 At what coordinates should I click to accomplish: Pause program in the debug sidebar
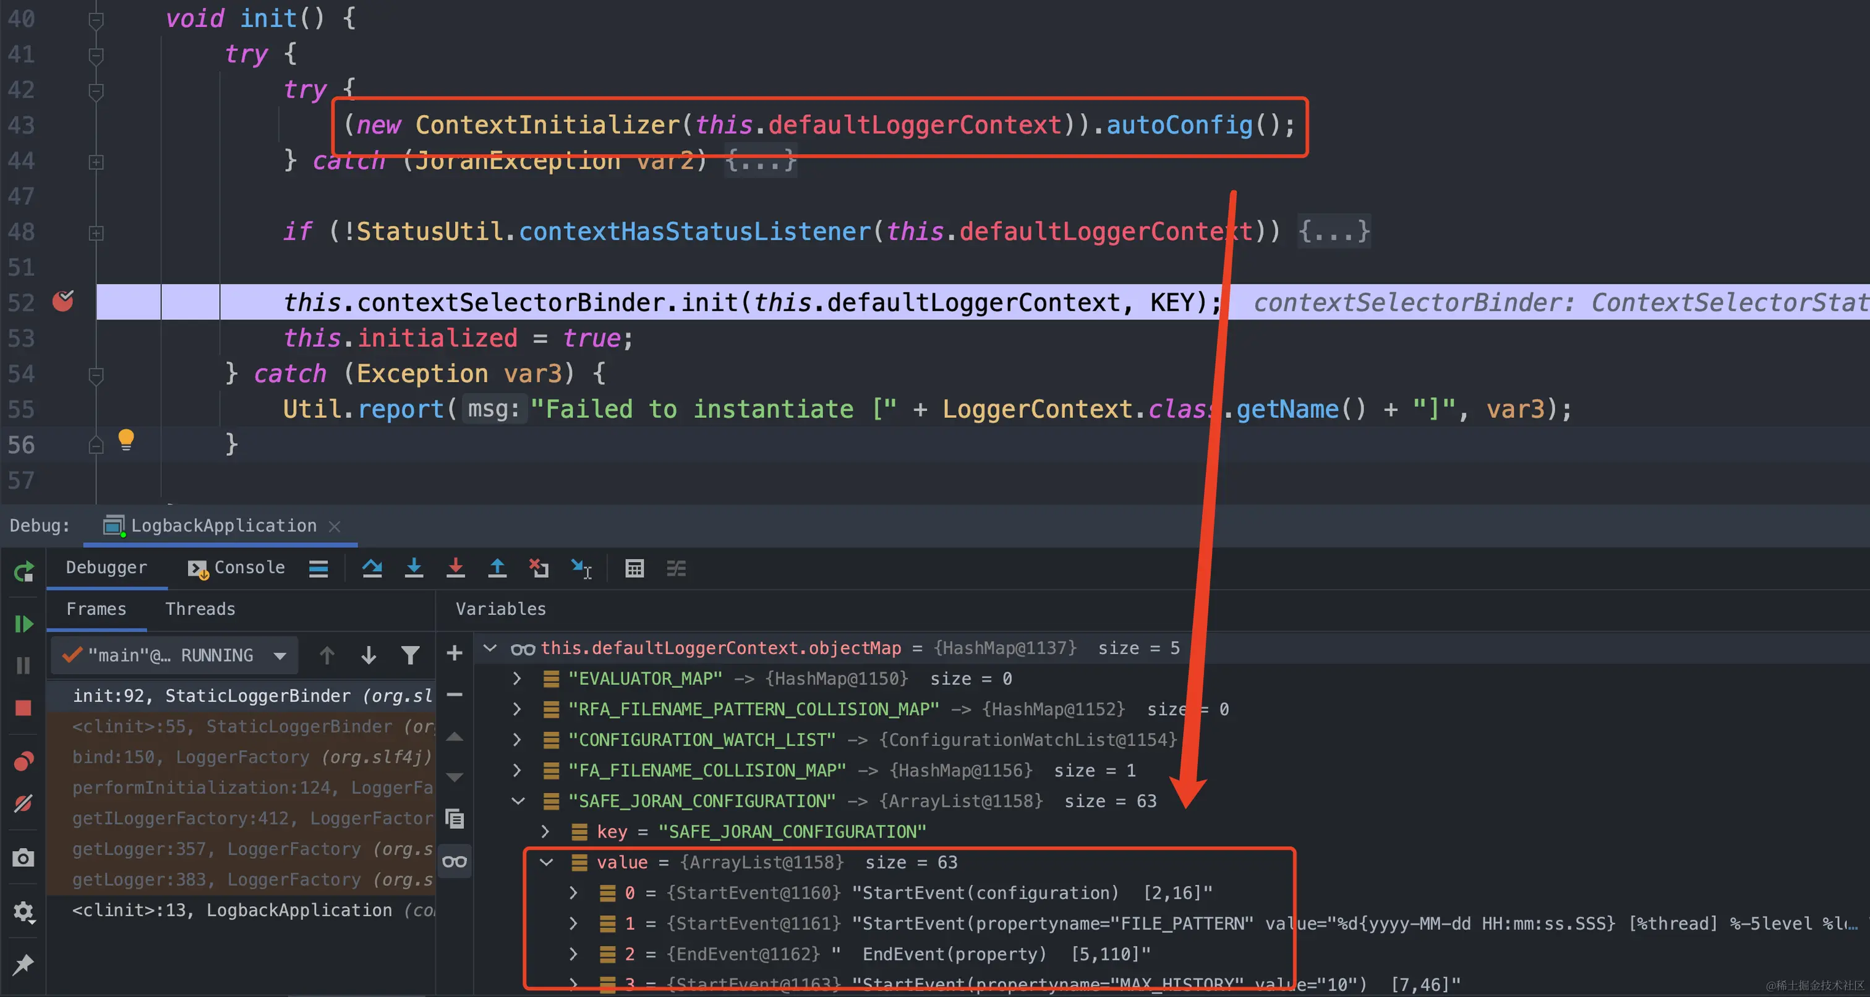23,666
